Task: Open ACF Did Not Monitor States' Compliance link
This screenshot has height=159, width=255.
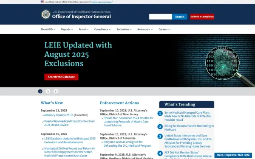Action: 188,155
